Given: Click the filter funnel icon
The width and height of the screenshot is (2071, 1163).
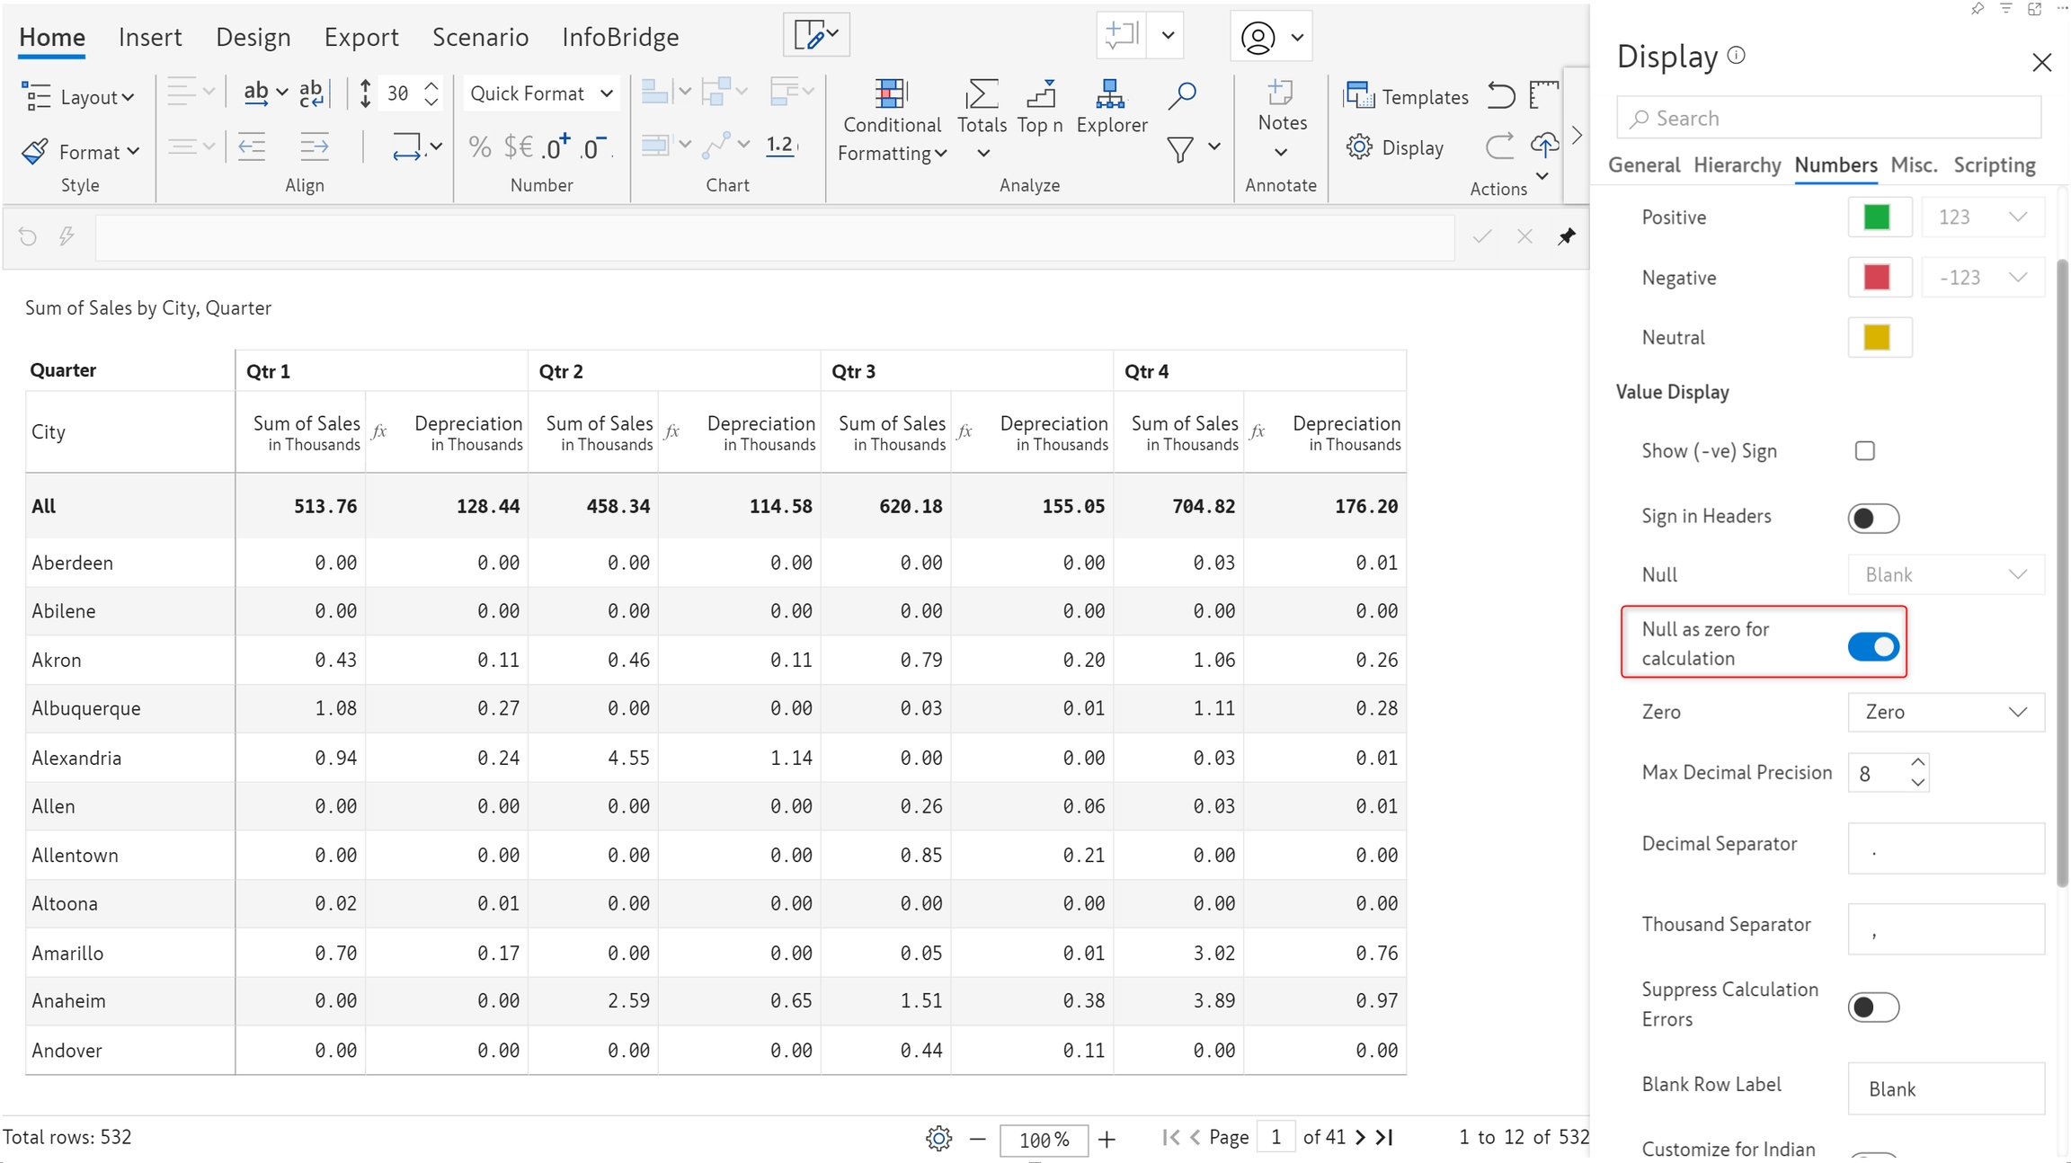Looking at the screenshot, I should (x=1180, y=148).
